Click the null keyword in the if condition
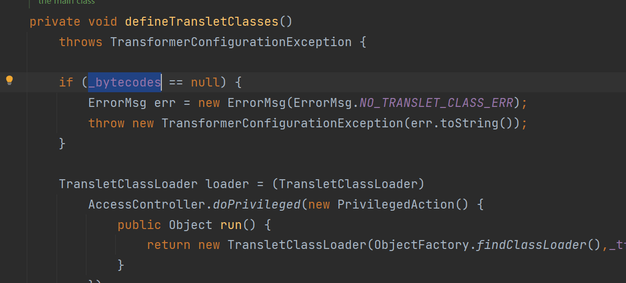The height and width of the screenshot is (283, 626). point(205,82)
